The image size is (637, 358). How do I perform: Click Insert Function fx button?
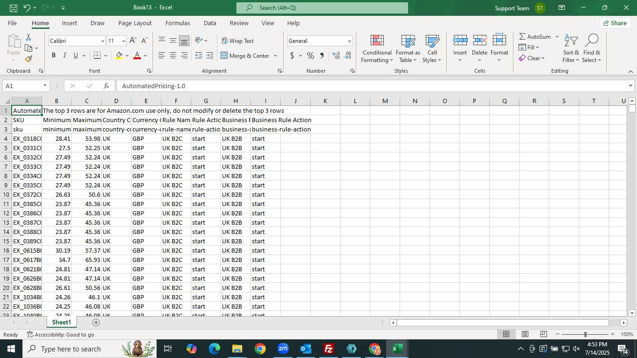[106, 86]
